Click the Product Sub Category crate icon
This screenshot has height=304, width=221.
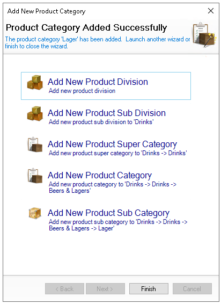[x=35, y=213]
